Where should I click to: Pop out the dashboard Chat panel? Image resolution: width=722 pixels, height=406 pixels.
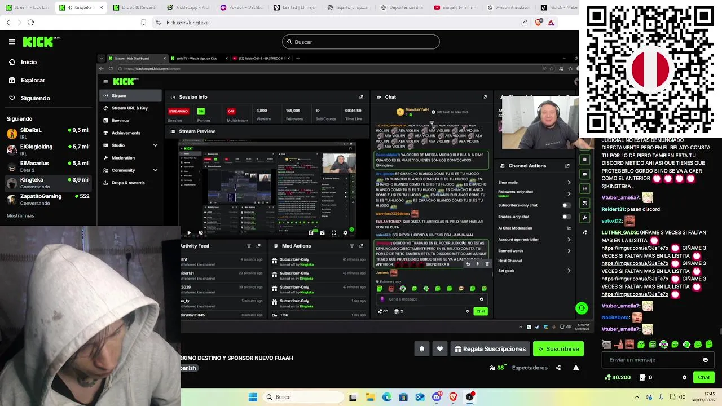[x=485, y=97]
